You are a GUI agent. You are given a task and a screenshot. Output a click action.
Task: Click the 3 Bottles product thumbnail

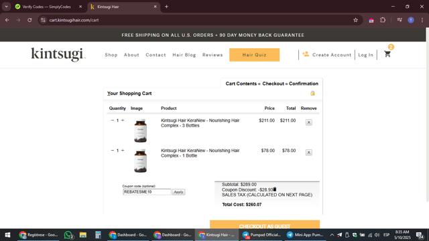(140, 131)
